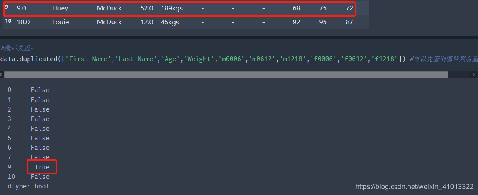Click 'False' on output row 5
The height and width of the screenshot is (195, 478).
tap(40, 138)
